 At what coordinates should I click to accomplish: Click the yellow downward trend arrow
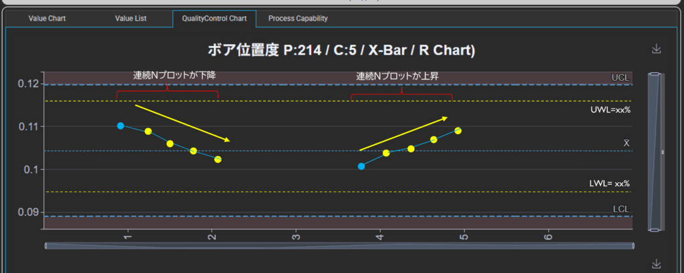tap(182, 123)
